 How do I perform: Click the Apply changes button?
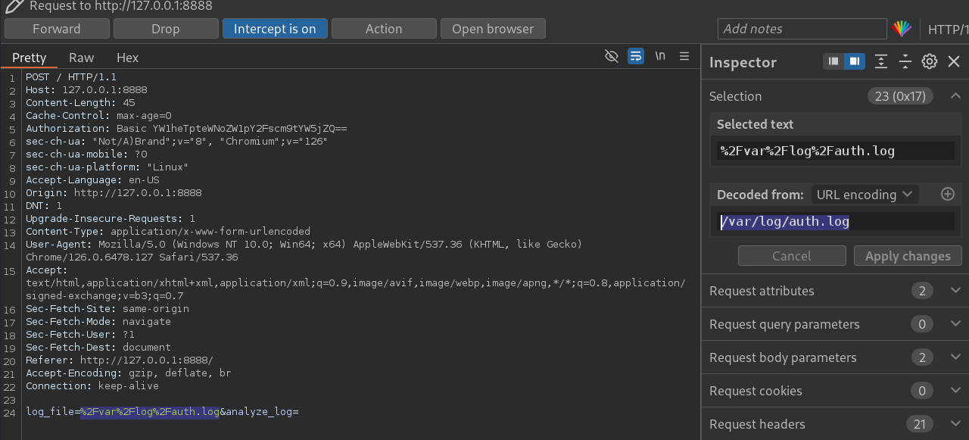908,256
